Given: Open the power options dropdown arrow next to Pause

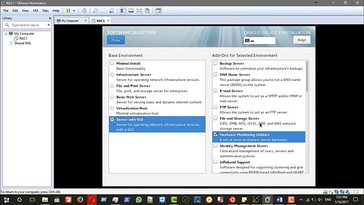Looking at the screenshot, I should 74,11.
